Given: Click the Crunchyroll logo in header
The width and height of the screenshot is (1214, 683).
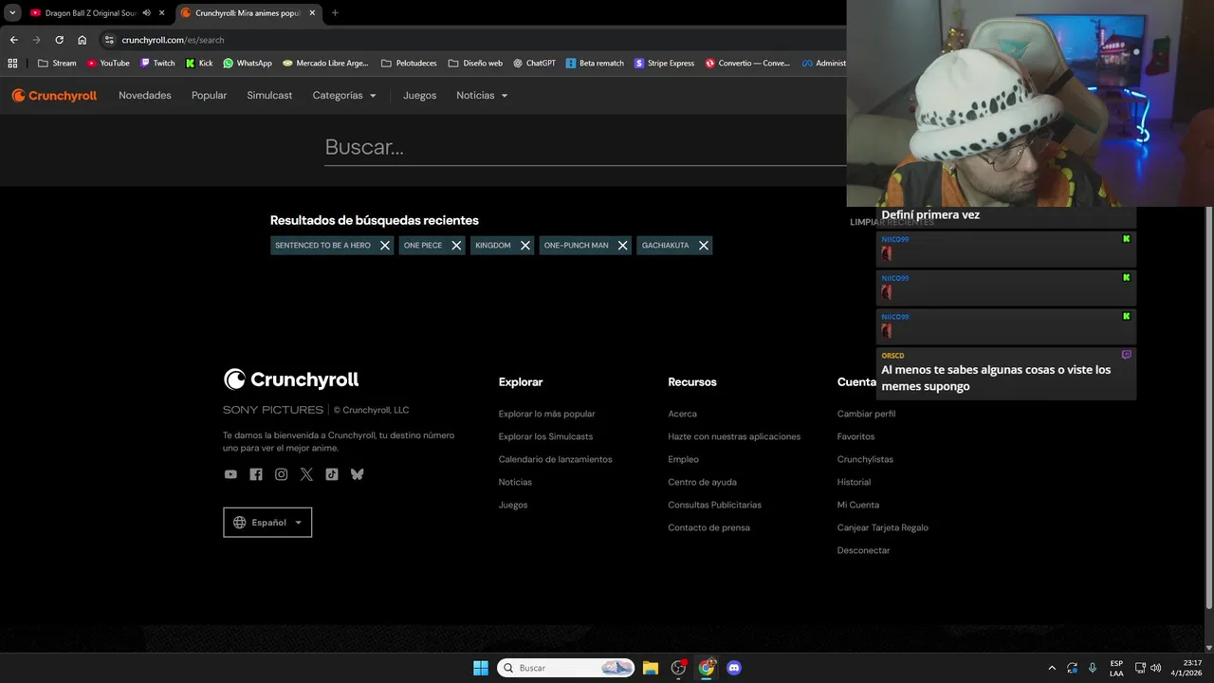Looking at the screenshot, I should (x=54, y=96).
